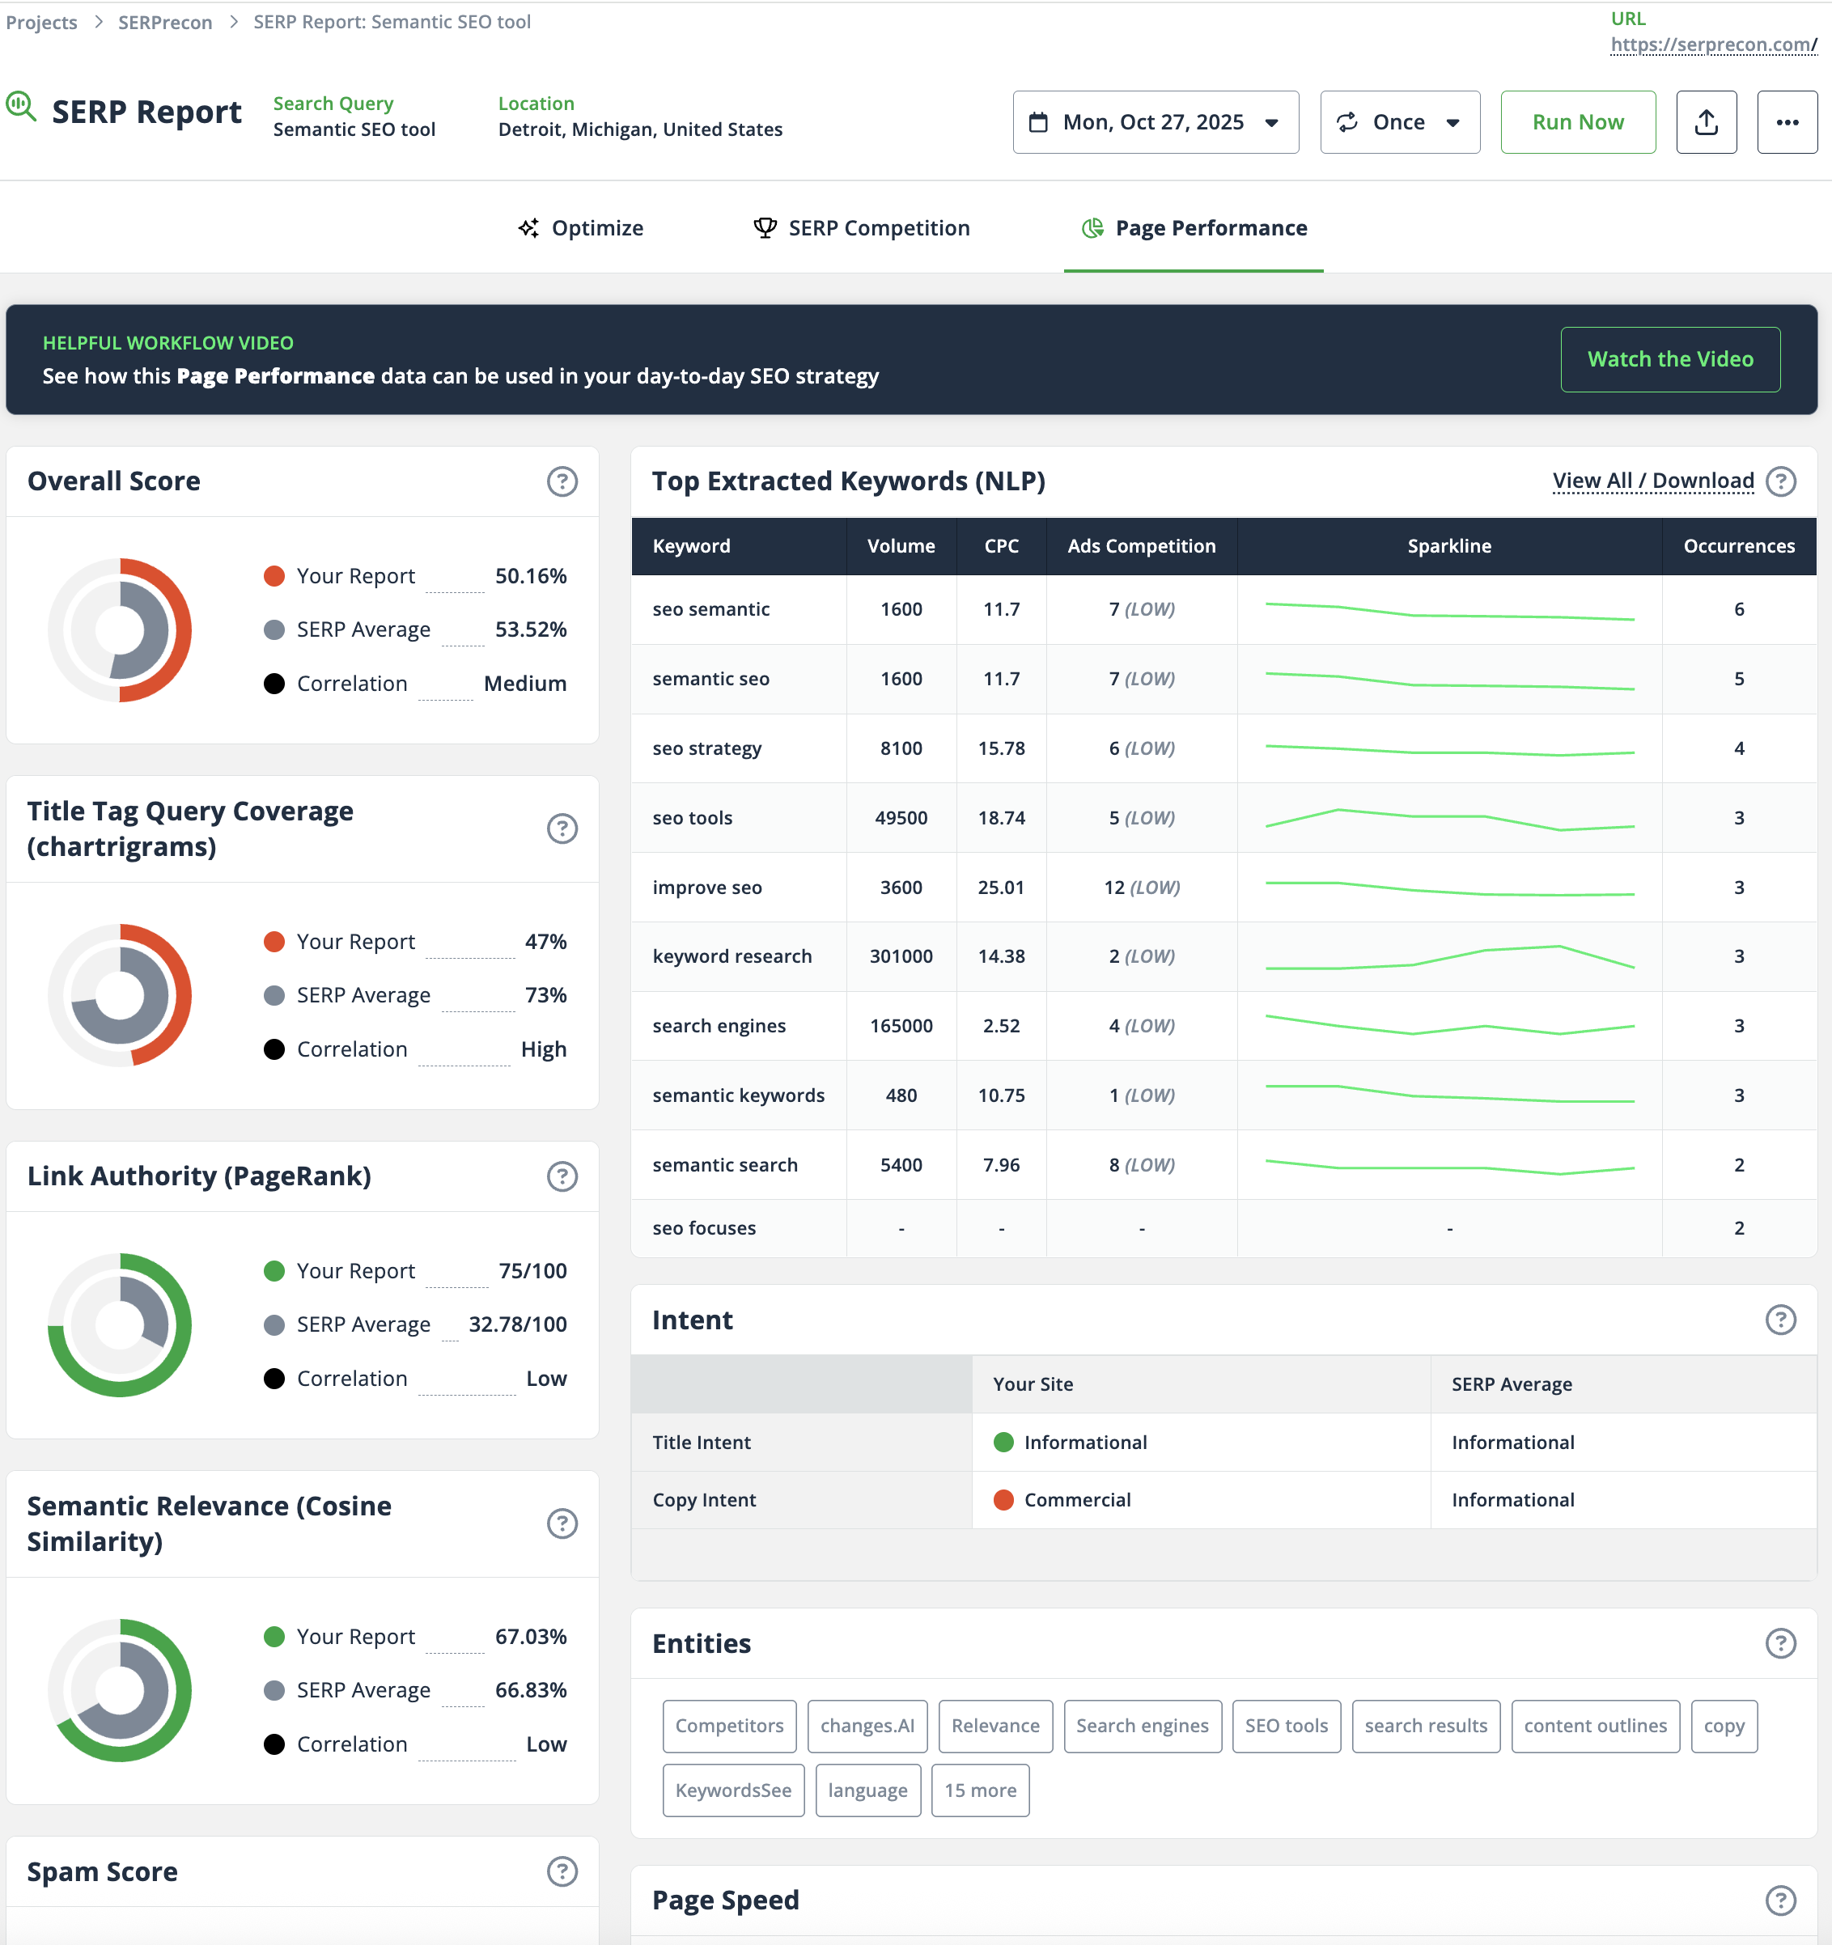This screenshot has width=1832, height=1945.
Task: Click the Semantic Relevance help question icon
Action: point(562,1523)
